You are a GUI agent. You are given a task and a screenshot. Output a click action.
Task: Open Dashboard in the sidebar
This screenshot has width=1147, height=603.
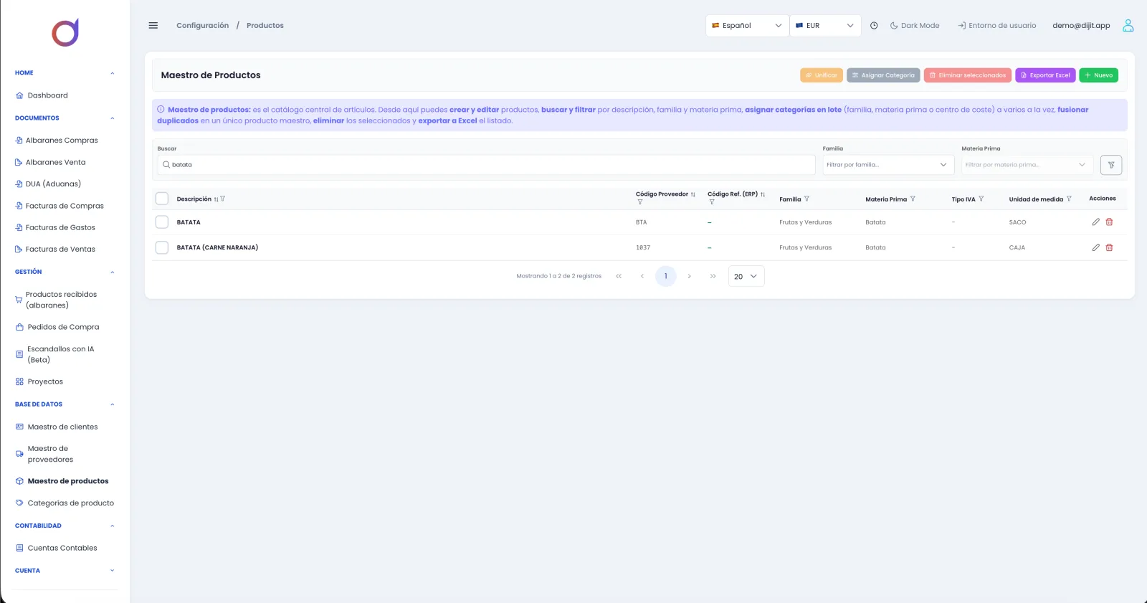(x=47, y=95)
